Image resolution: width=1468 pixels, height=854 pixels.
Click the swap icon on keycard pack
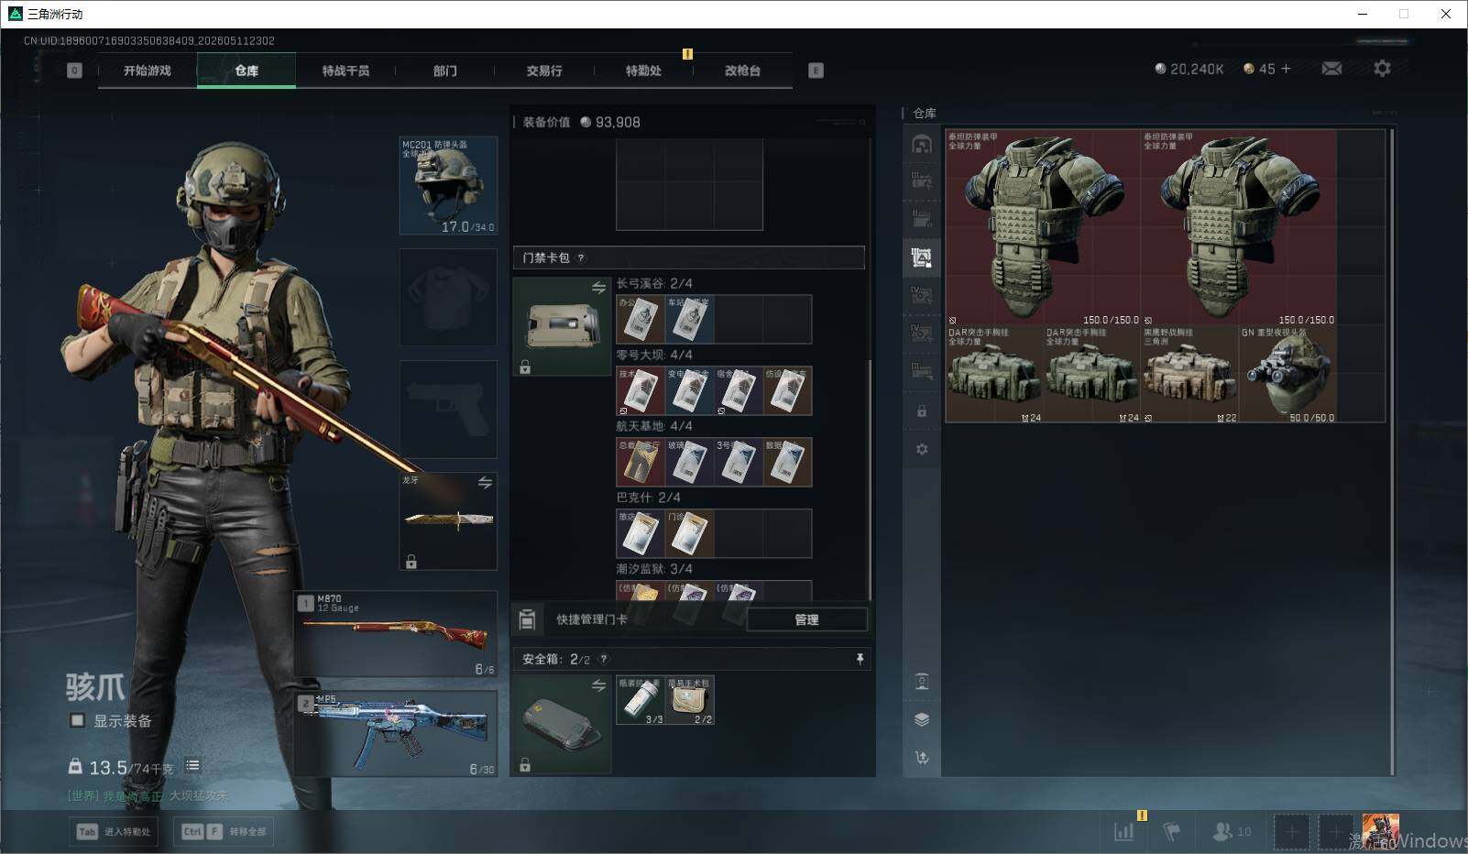click(598, 288)
